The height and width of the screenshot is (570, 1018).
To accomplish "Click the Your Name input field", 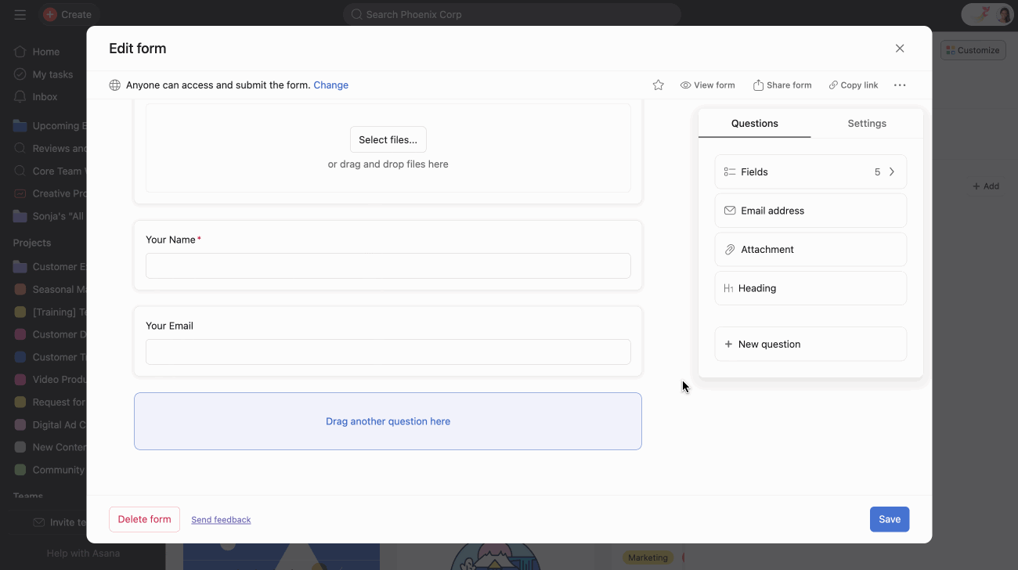I will click(x=388, y=266).
